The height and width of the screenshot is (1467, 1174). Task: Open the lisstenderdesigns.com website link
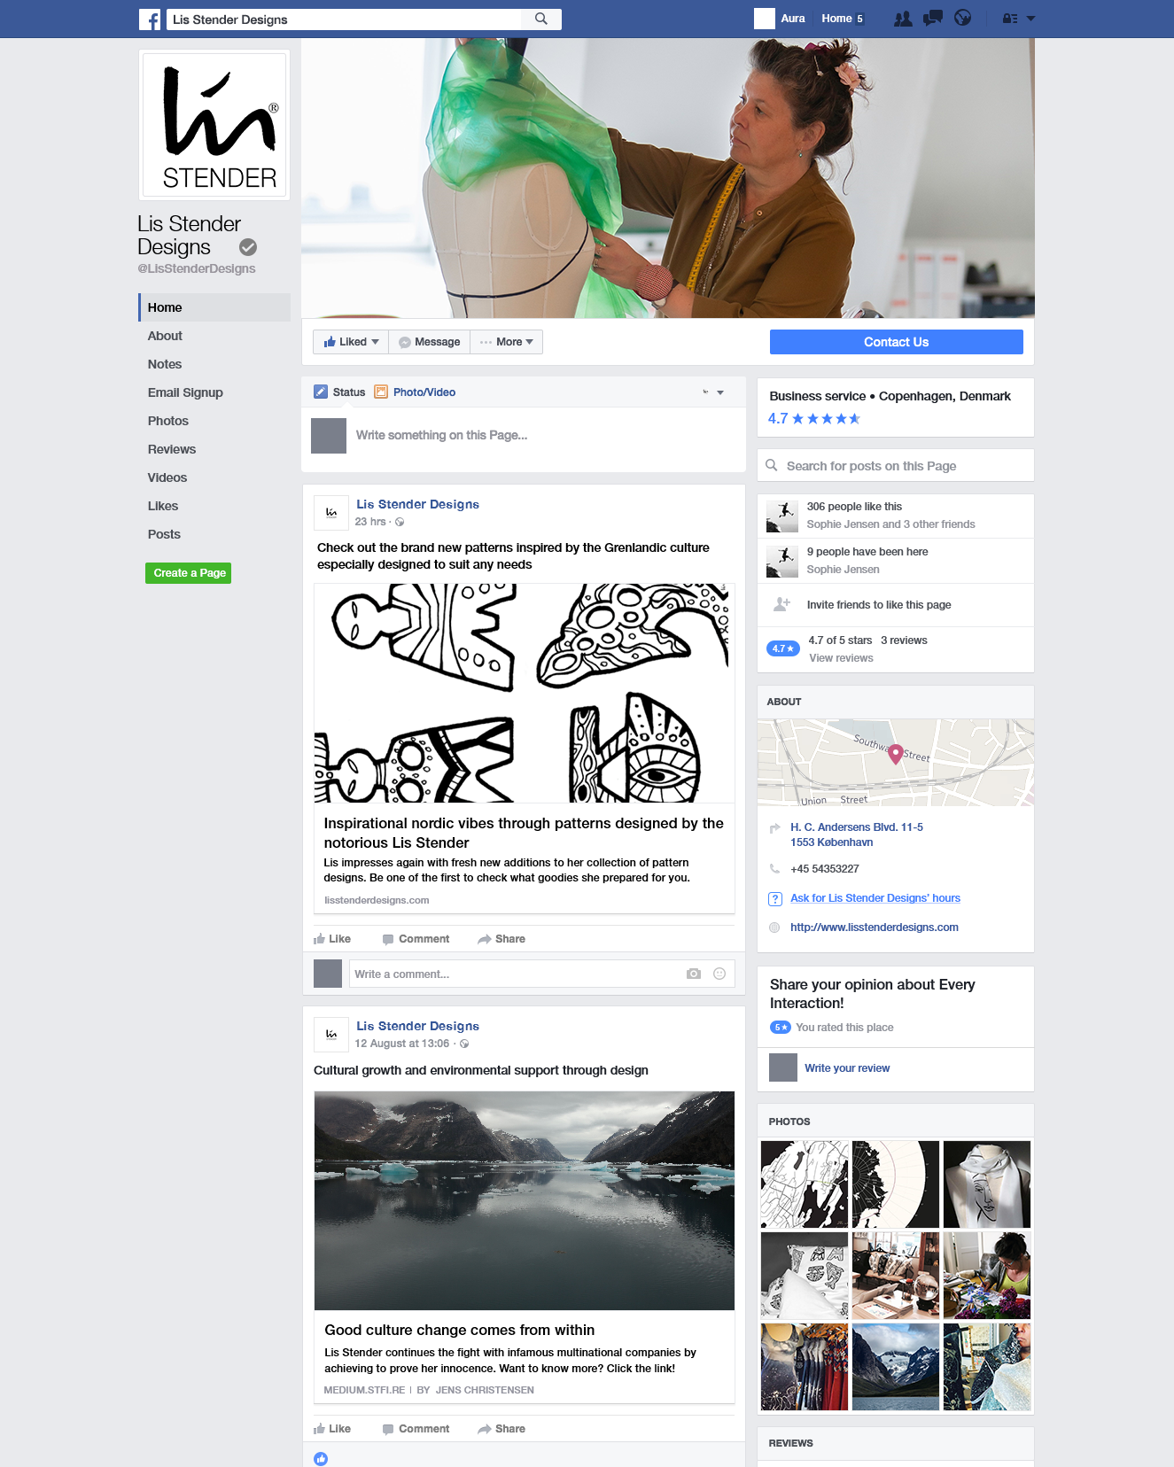point(875,928)
